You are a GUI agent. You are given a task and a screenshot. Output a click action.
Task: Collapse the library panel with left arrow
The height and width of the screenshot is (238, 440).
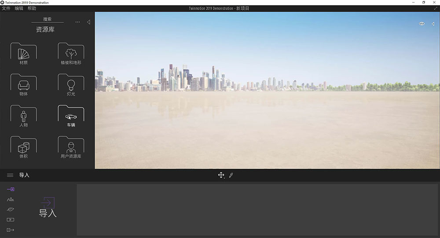click(88, 22)
